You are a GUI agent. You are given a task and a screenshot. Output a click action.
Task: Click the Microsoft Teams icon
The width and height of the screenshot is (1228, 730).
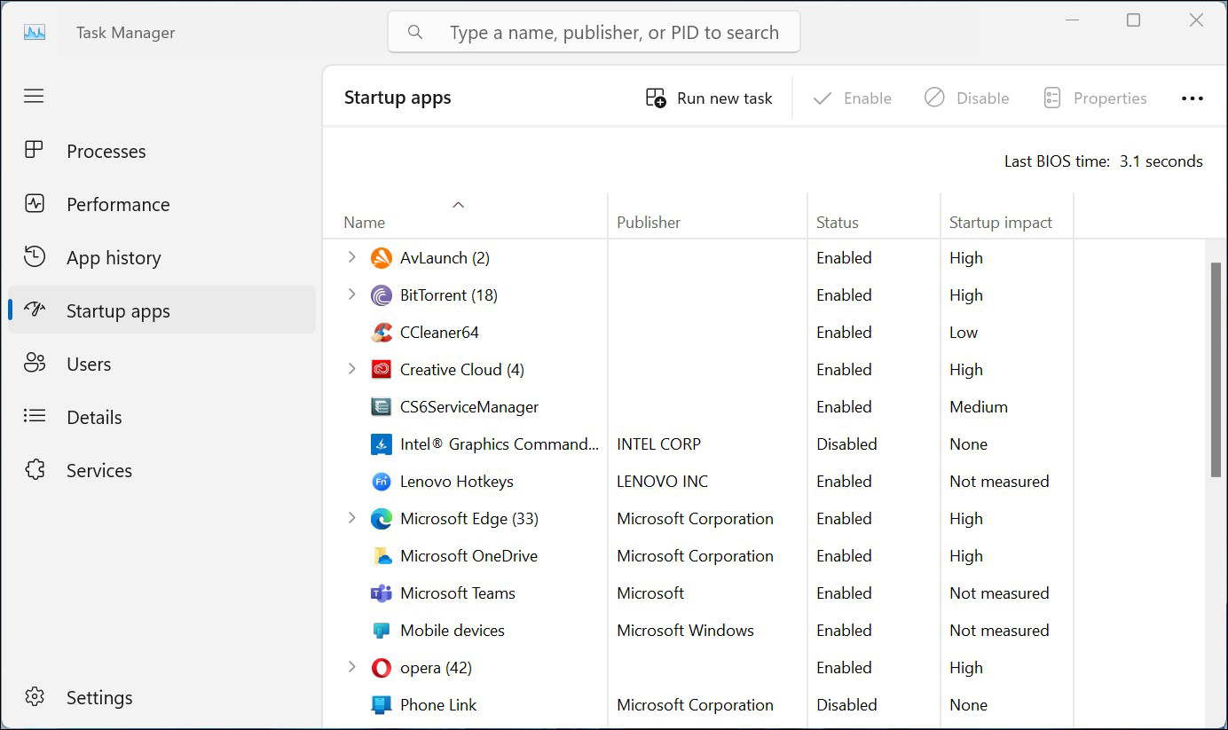382,593
